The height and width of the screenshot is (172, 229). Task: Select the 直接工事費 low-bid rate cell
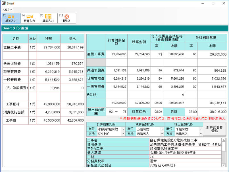tap(157, 54)
